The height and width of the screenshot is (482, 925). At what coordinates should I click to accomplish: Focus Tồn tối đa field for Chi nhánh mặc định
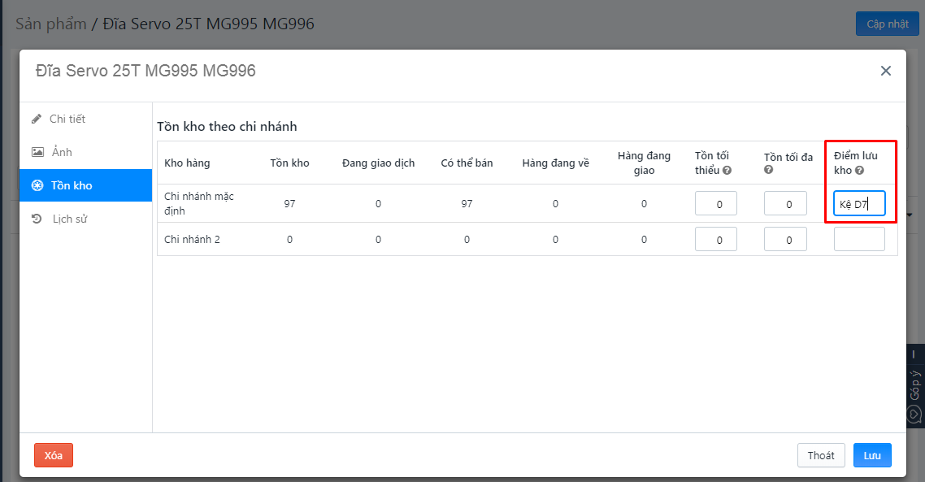click(x=784, y=204)
